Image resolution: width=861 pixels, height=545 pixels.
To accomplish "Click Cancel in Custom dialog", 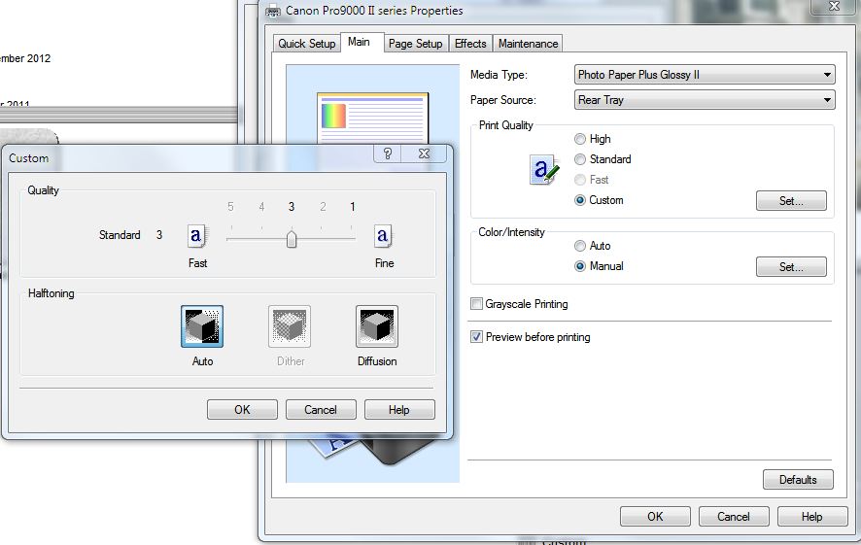I will pyautogui.click(x=321, y=409).
